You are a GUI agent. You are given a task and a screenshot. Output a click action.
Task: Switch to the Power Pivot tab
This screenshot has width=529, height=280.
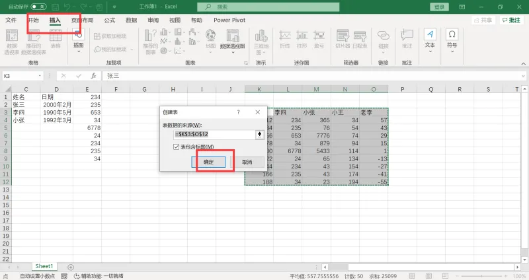tap(229, 20)
